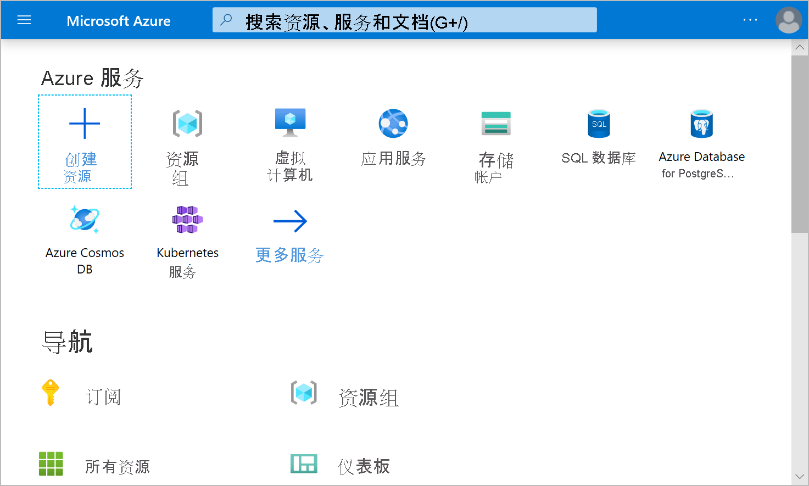
Task: Click inside the search resources field
Action: tap(404, 19)
